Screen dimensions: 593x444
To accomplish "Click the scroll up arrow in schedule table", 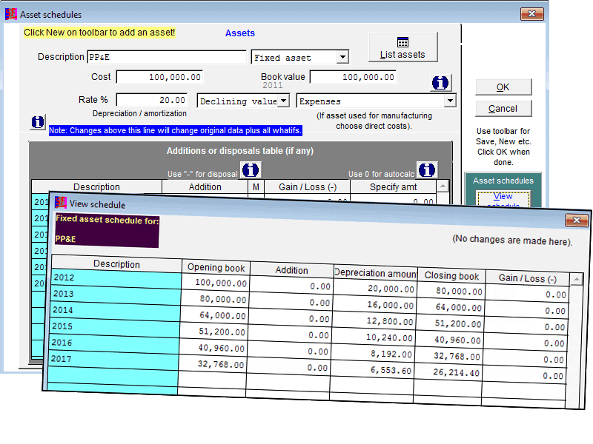I will pyautogui.click(x=577, y=277).
